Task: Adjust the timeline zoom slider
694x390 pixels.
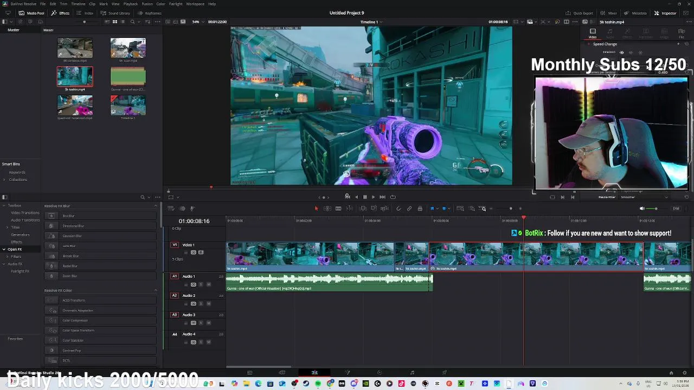Action: point(511,209)
